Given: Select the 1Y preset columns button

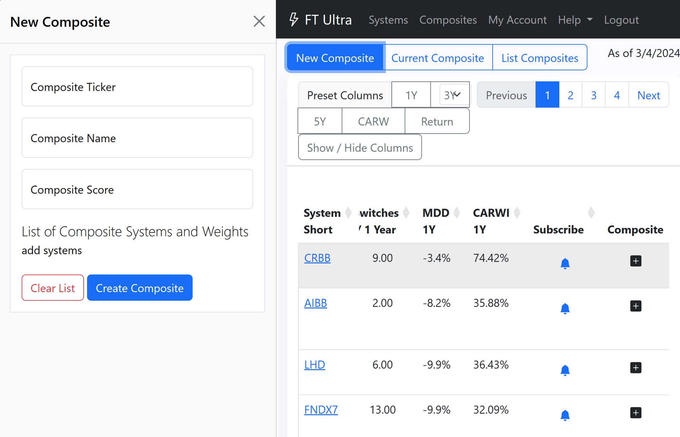Looking at the screenshot, I should pos(411,95).
